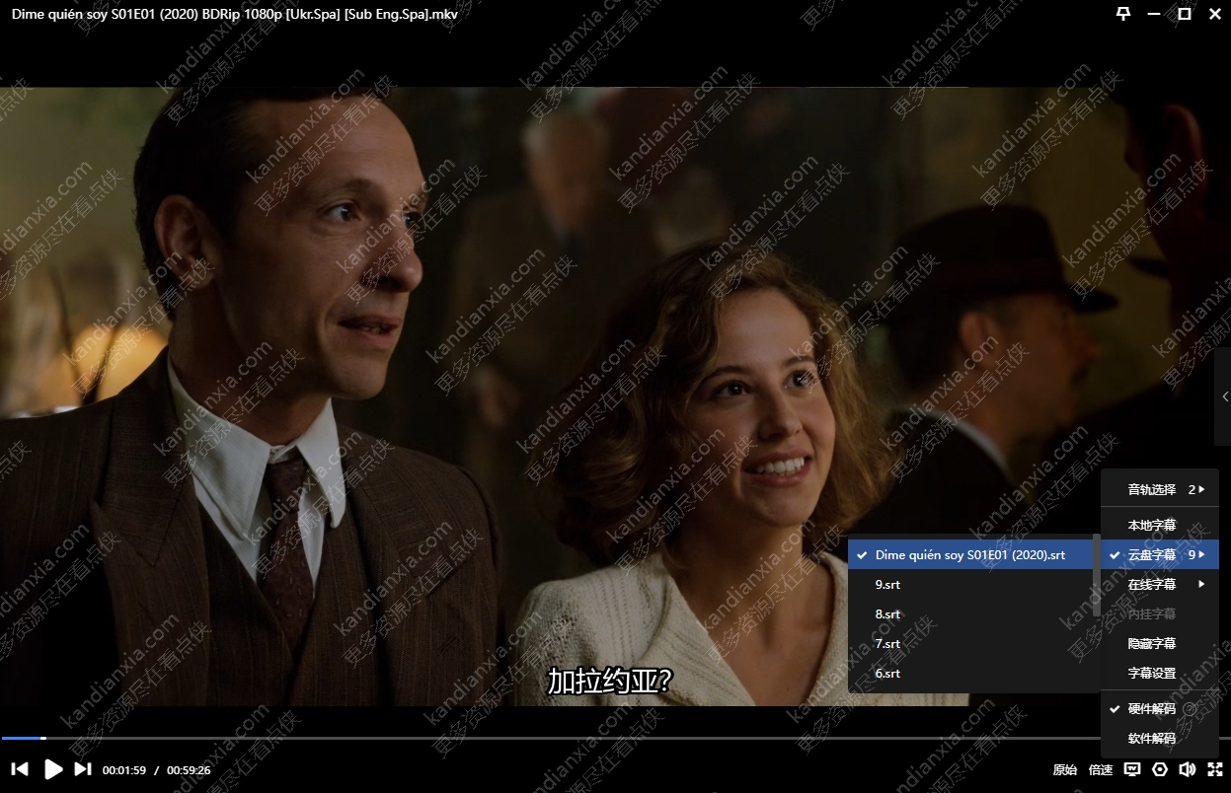Click 隐藏字幕 to hide subtitles

pos(1151,643)
